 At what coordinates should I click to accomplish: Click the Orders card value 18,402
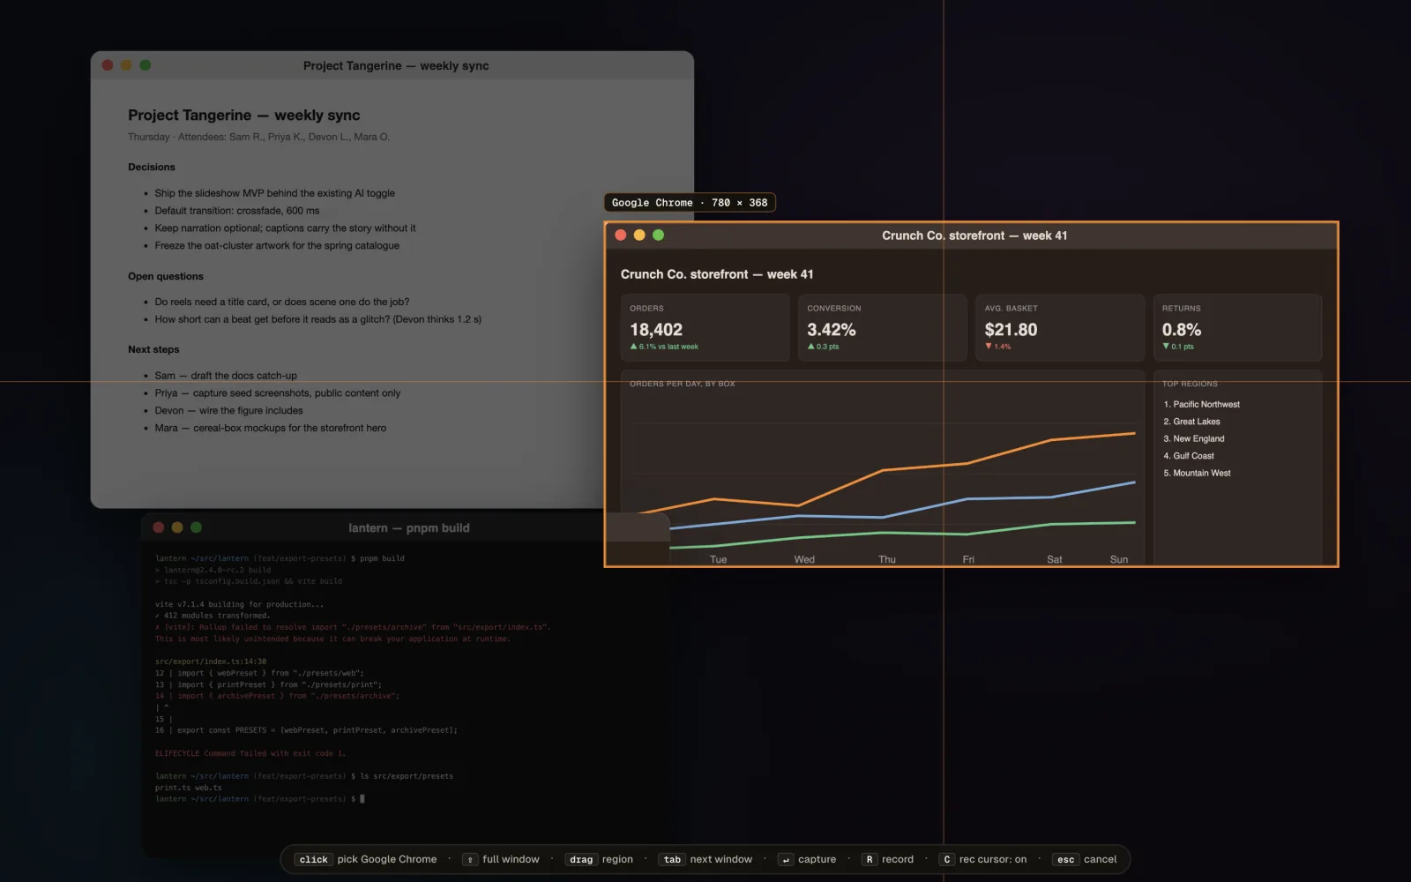pos(656,330)
